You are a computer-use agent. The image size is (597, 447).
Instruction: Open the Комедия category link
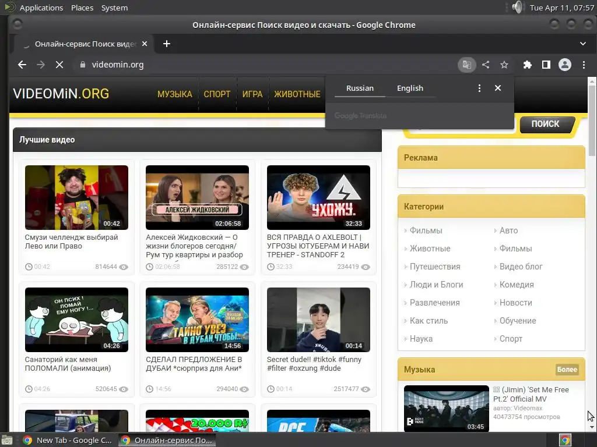(517, 285)
